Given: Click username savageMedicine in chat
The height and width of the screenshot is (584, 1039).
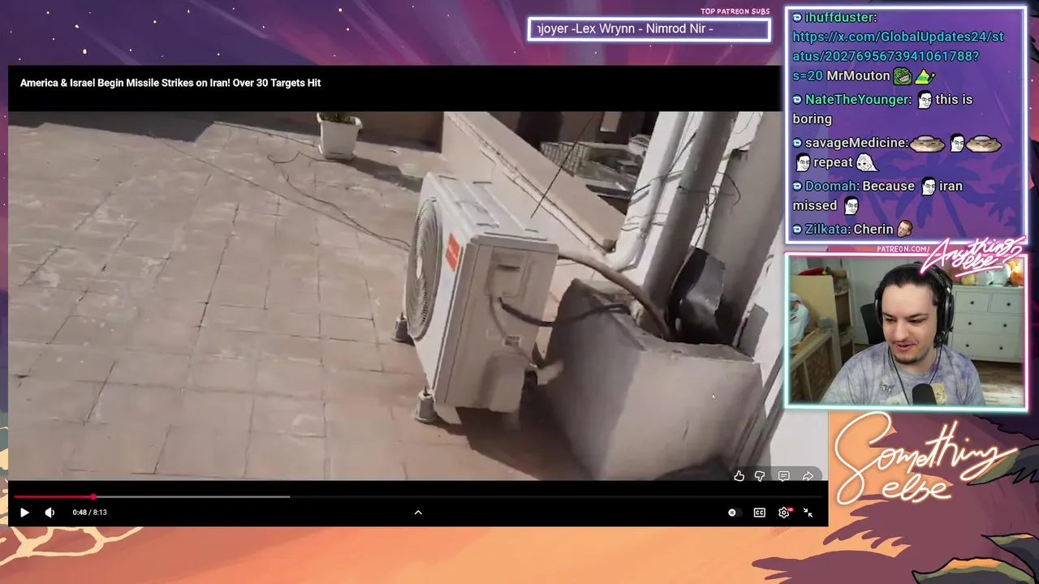Looking at the screenshot, I should tap(856, 143).
